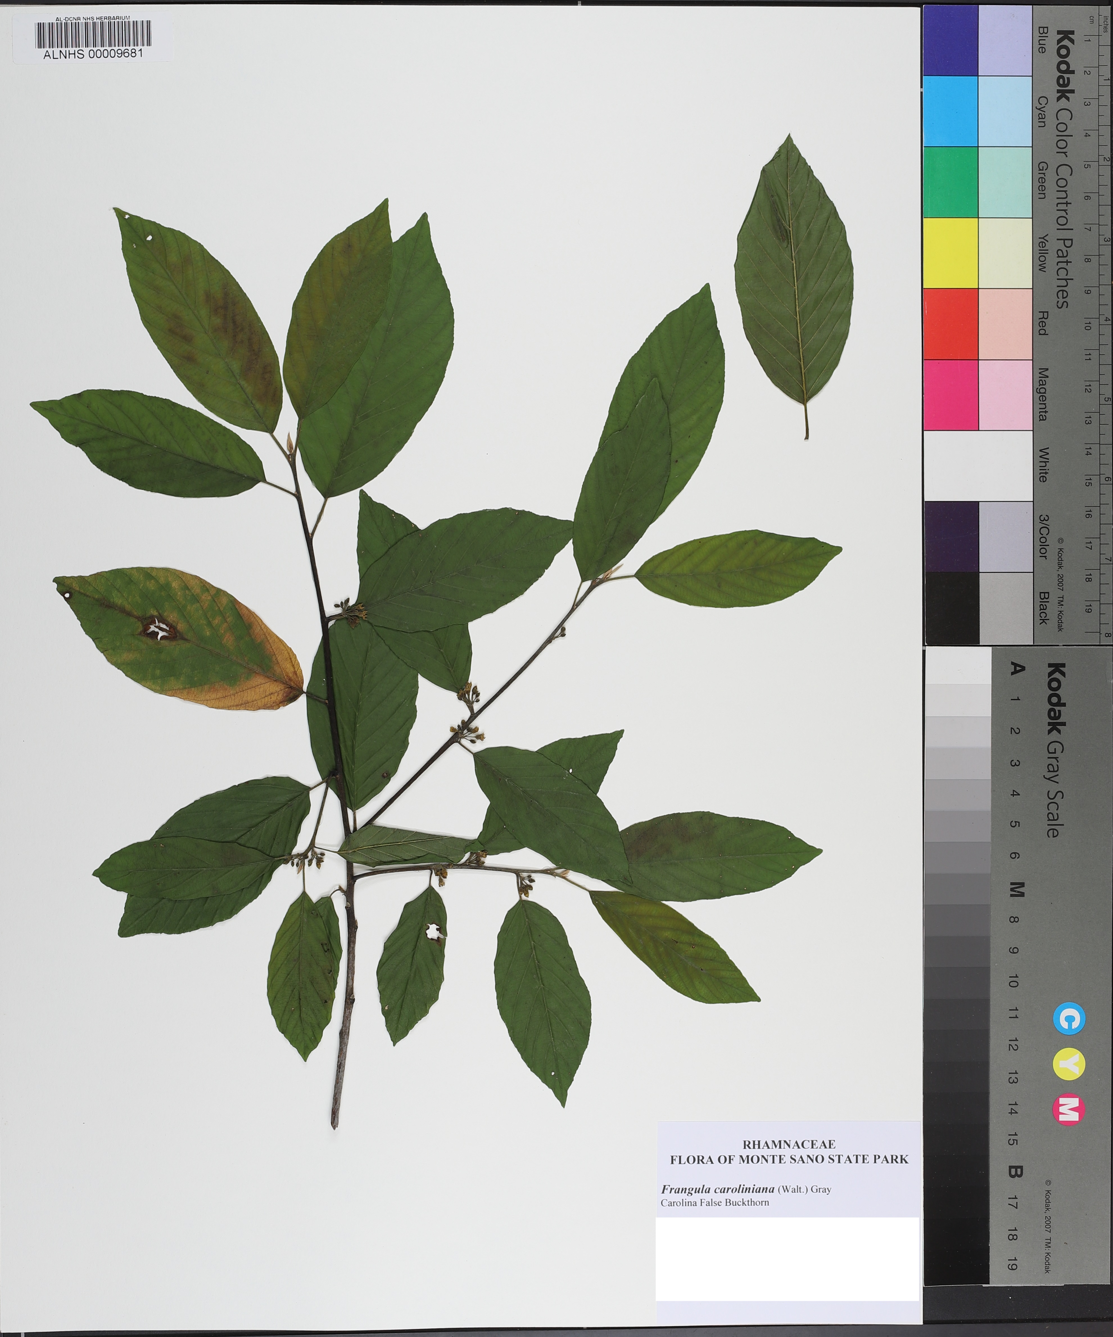The image size is (1113, 1337).
Task: Click the yellow circle labeled Y
Action: [x=1069, y=1064]
